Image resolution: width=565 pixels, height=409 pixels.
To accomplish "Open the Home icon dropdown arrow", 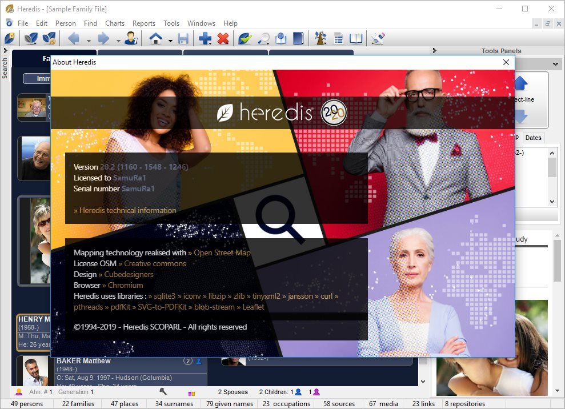I will click(x=170, y=41).
